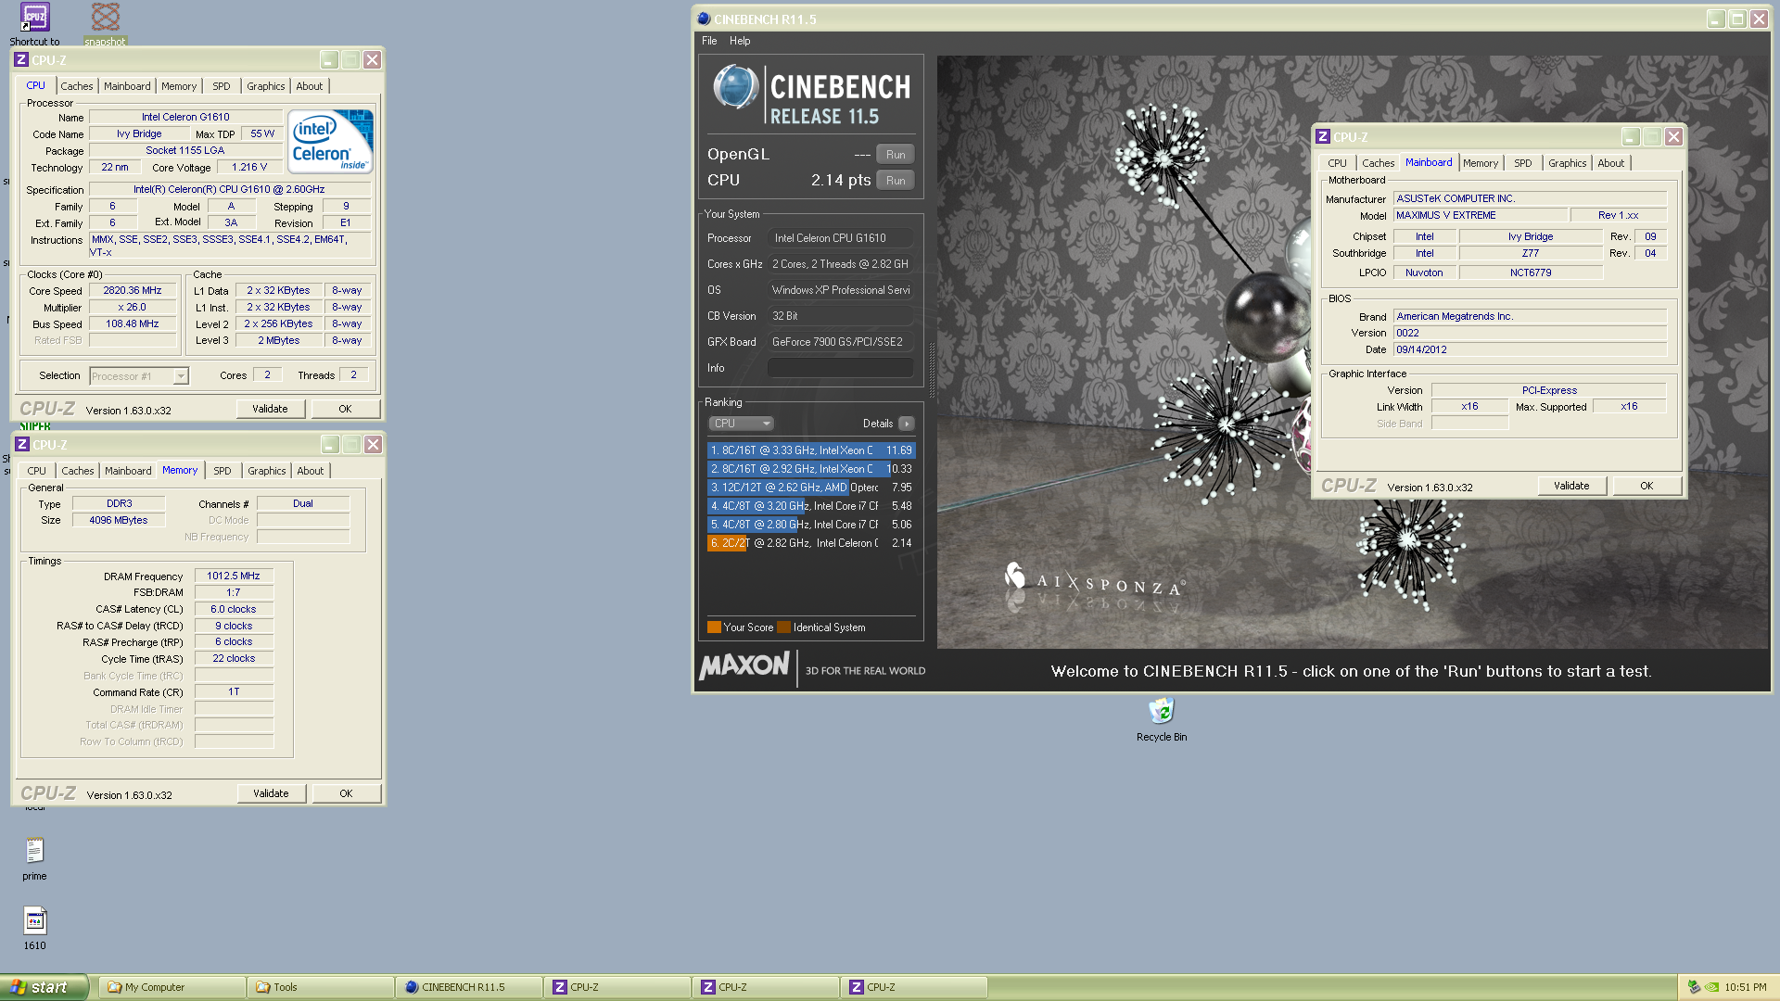Image resolution: width=1780 pixels, height=1001 pixels.
Task: Select Mainboard tab in top-left CPU-Z window
Action: (127, 86)
